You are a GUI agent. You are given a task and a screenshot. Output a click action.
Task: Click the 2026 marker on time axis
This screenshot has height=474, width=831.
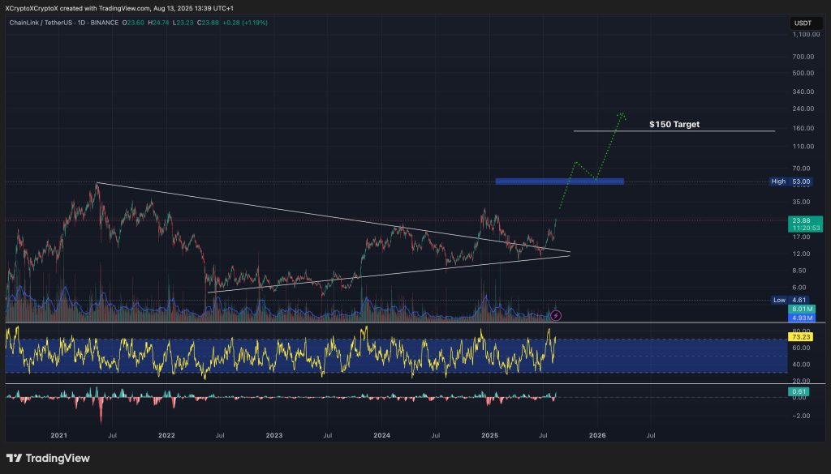tap(596, 434)
